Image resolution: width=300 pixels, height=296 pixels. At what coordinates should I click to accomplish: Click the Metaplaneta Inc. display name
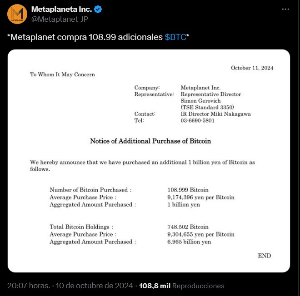coord(62,9)
